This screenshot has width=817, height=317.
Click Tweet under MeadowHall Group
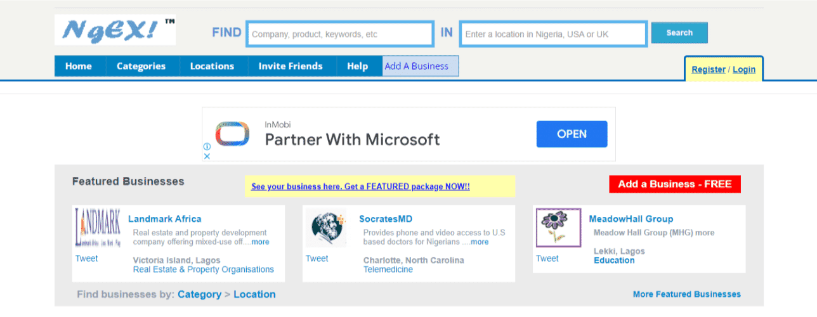pos(547,259)
